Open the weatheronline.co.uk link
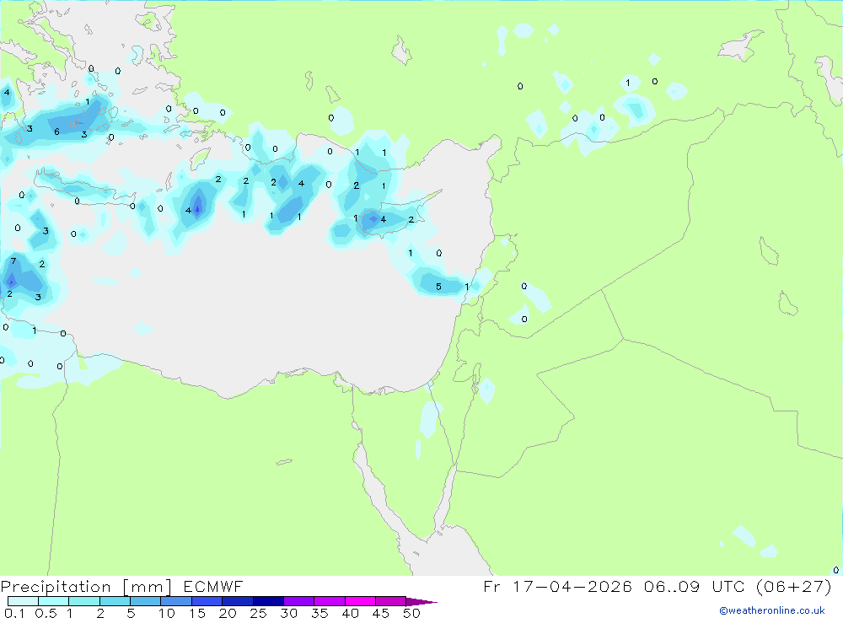The image size is (843, 618). point(772,610)
